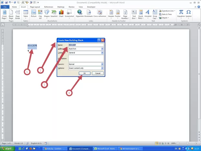Click the English (U.S.) language indicator
This screenshot has width=201, height=151.
point(36,143)
